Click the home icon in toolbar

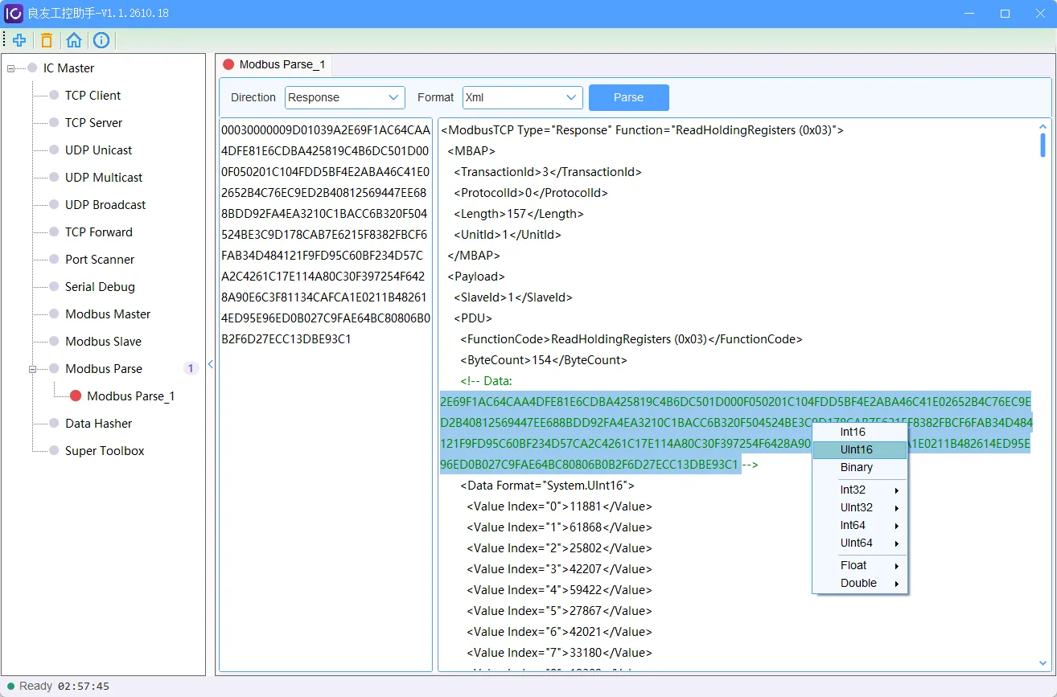(x=74, y=40)
